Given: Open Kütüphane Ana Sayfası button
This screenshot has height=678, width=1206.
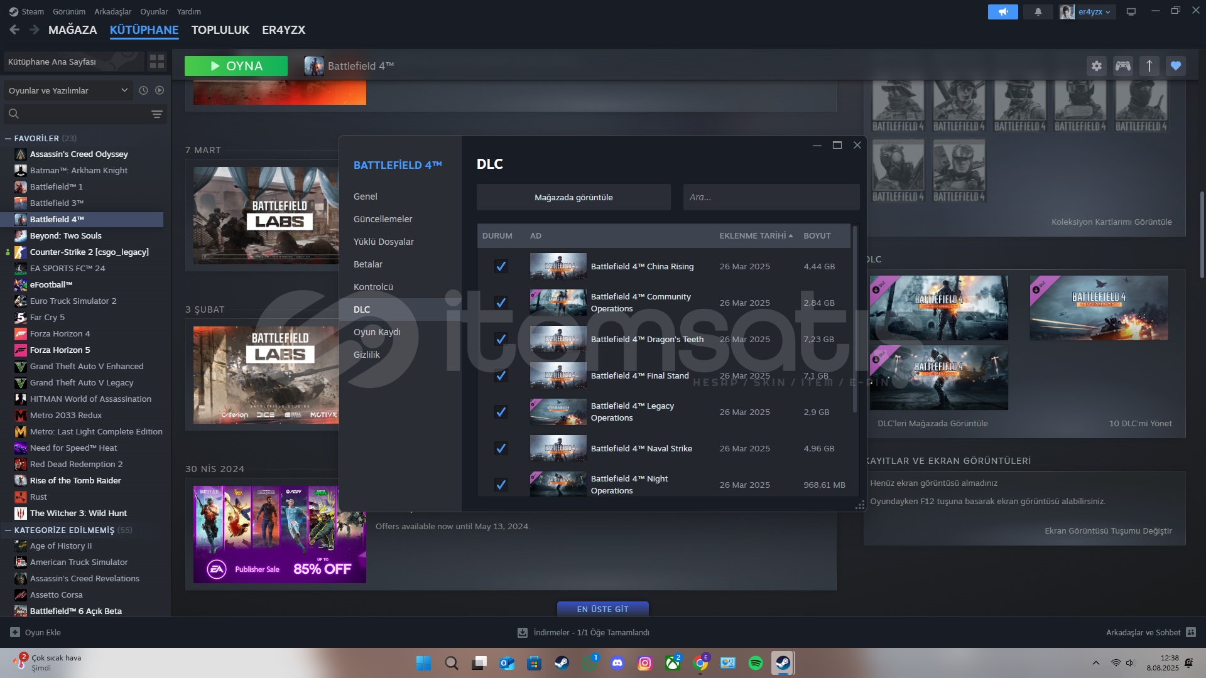Looking at the screenshot, I should click(x=73, y=62).
